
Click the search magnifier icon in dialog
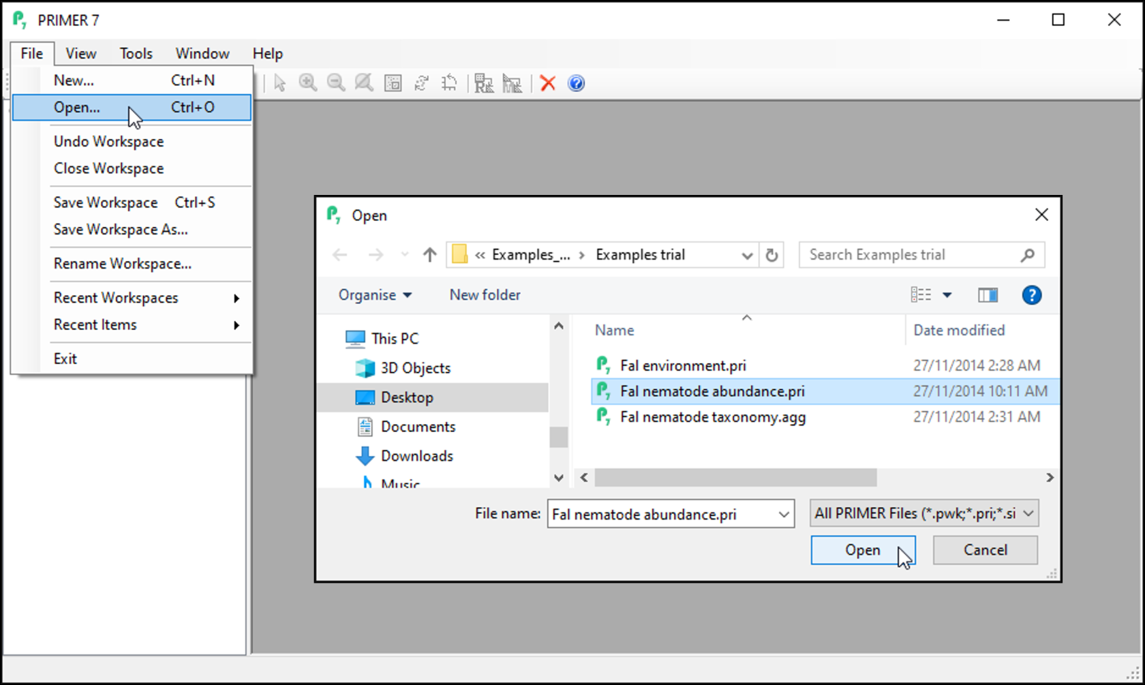coord(1028,255)
